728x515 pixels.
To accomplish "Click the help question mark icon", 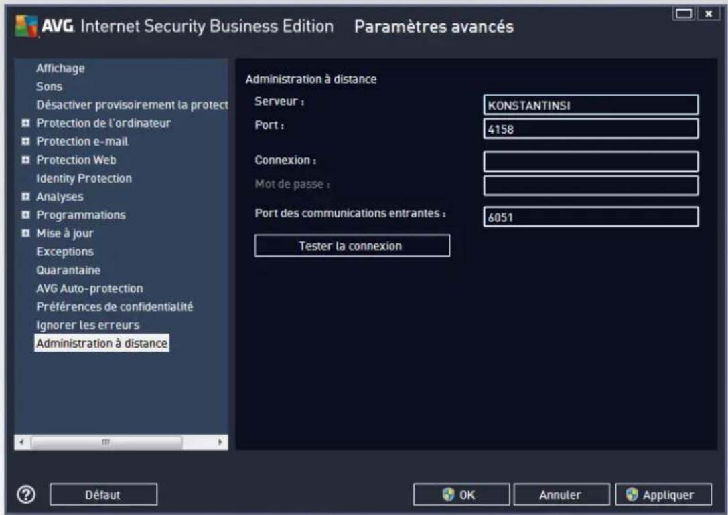I will (x=26, y=494).
